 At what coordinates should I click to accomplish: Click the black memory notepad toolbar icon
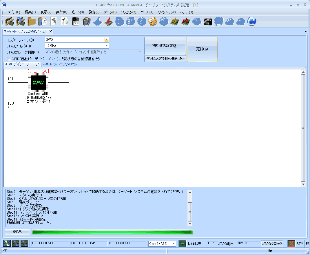pos(76,21)
